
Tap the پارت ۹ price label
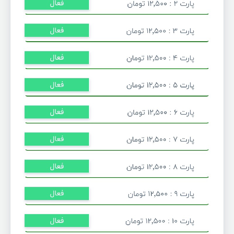[161, 194]
